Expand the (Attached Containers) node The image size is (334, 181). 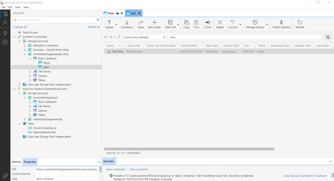25,46
